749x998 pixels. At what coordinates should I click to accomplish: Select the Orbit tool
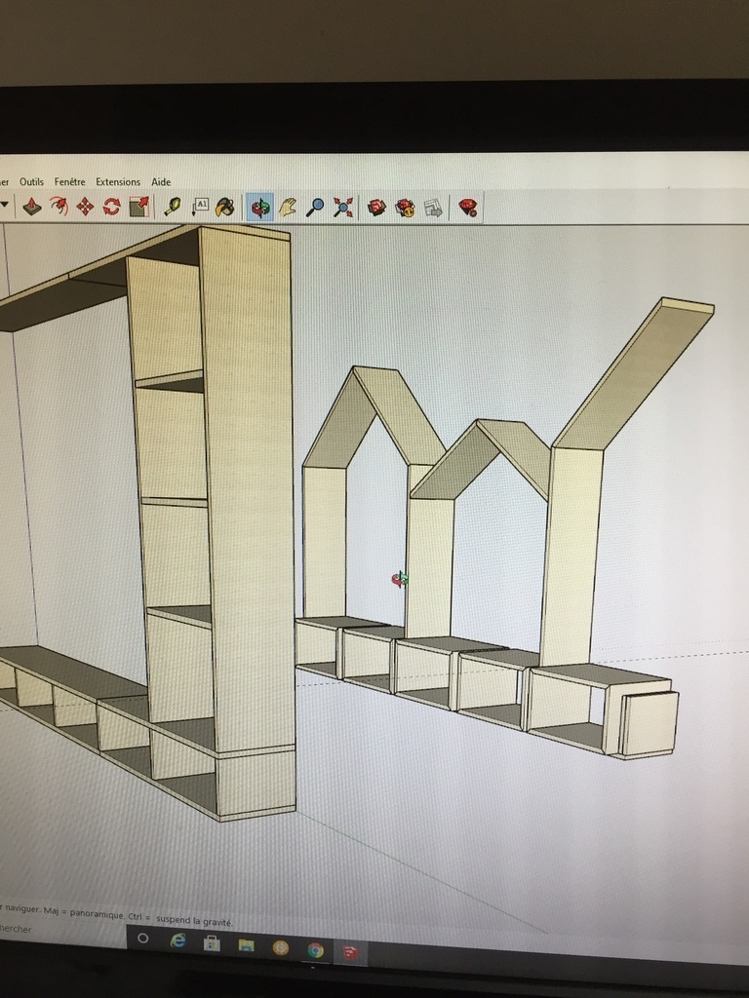click(x=259, y=207)
